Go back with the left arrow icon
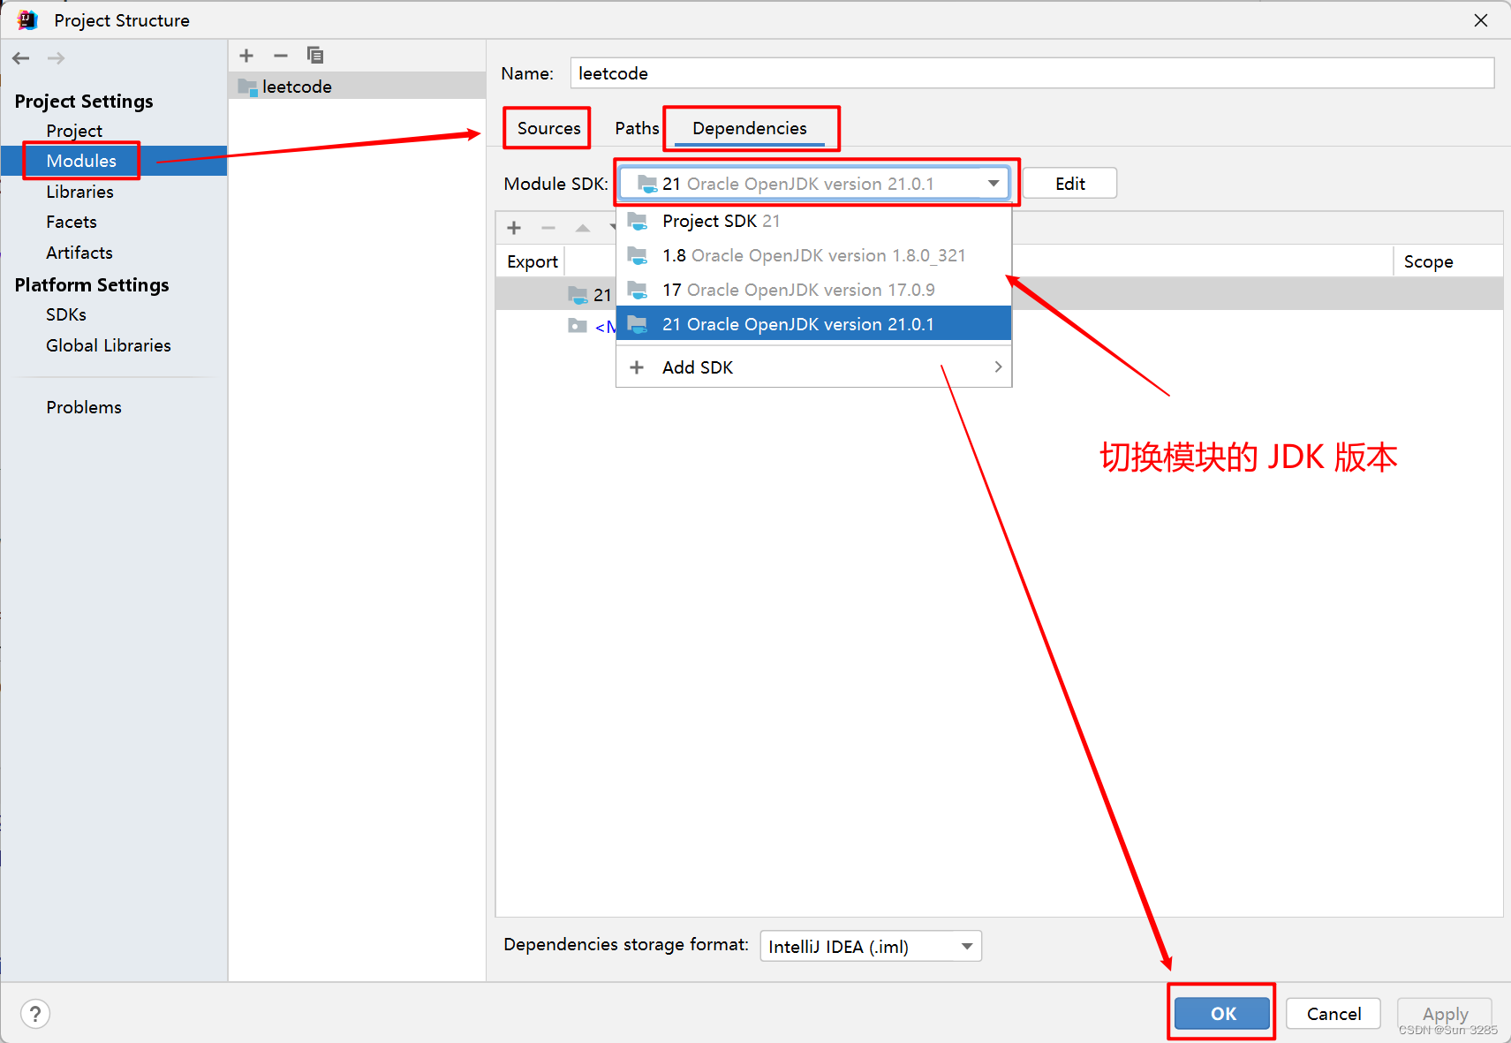Viewport: 1511px width, 1043px height. [x=21, y=58]
